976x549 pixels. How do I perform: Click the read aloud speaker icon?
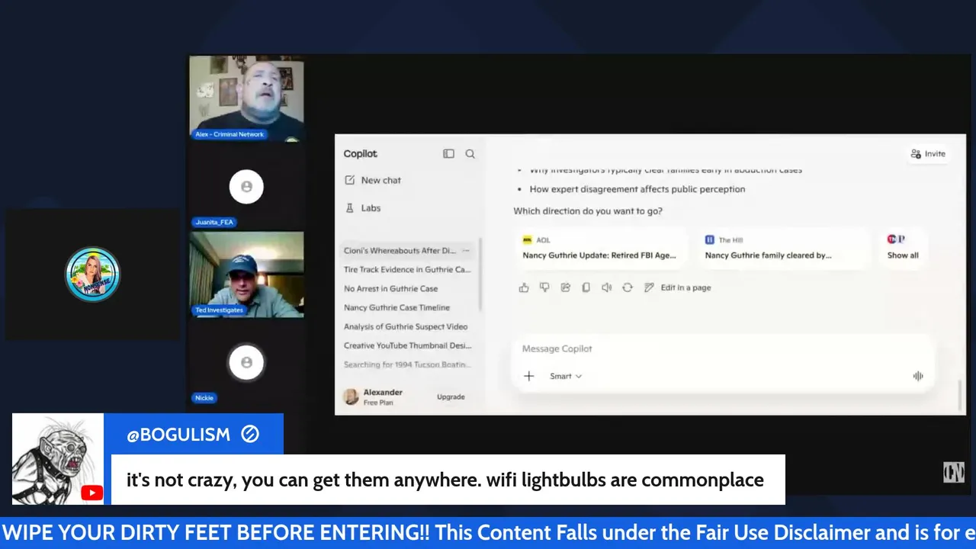(607, 288)
